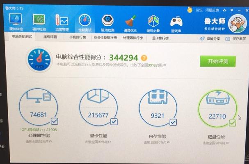Open the 硬件体检 hardware checkup icon
249x164 pixels.
pos(16,22)
